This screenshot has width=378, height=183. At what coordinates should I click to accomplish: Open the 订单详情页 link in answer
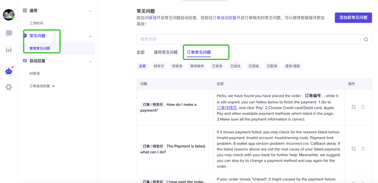[x=227, y=108]
